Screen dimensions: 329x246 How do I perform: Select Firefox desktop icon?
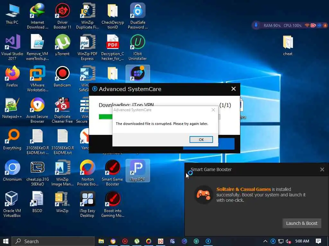pyautogui.click(x=12, y=77)
